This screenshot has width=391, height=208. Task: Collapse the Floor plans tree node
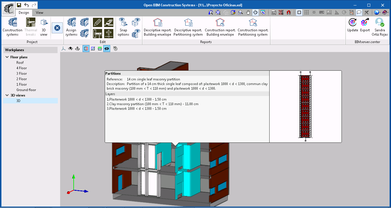7,57
